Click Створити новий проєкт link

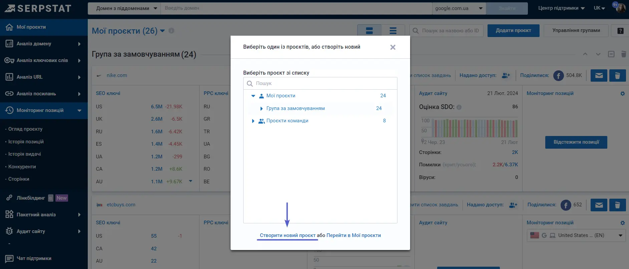pos(288,235)
